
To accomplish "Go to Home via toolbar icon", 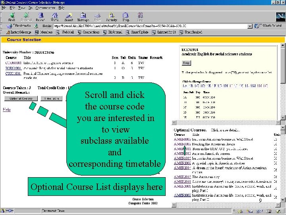I will click(x=55, y=16).
